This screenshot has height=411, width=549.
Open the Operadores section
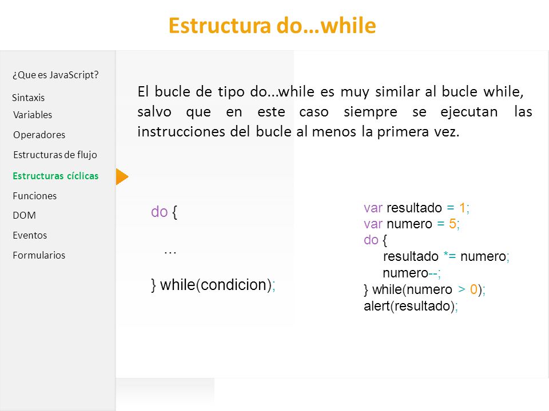pos(39,135)
